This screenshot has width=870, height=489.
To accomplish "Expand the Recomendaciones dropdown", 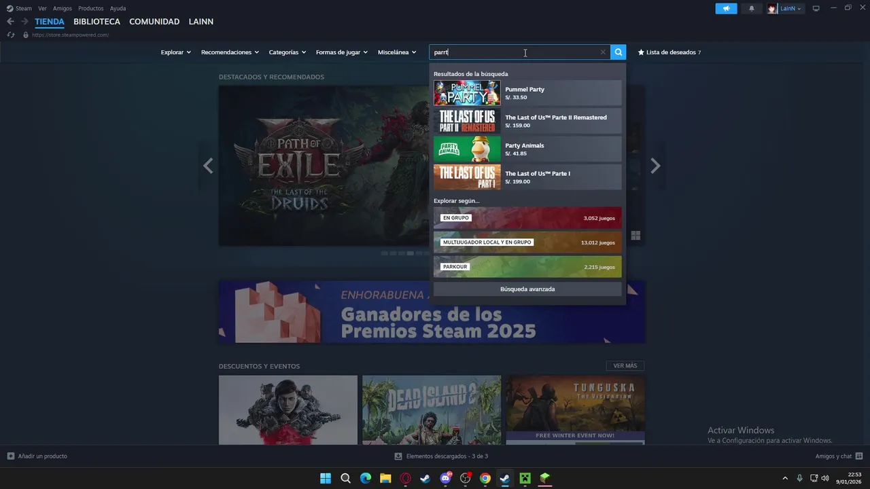I will point(230,52).
